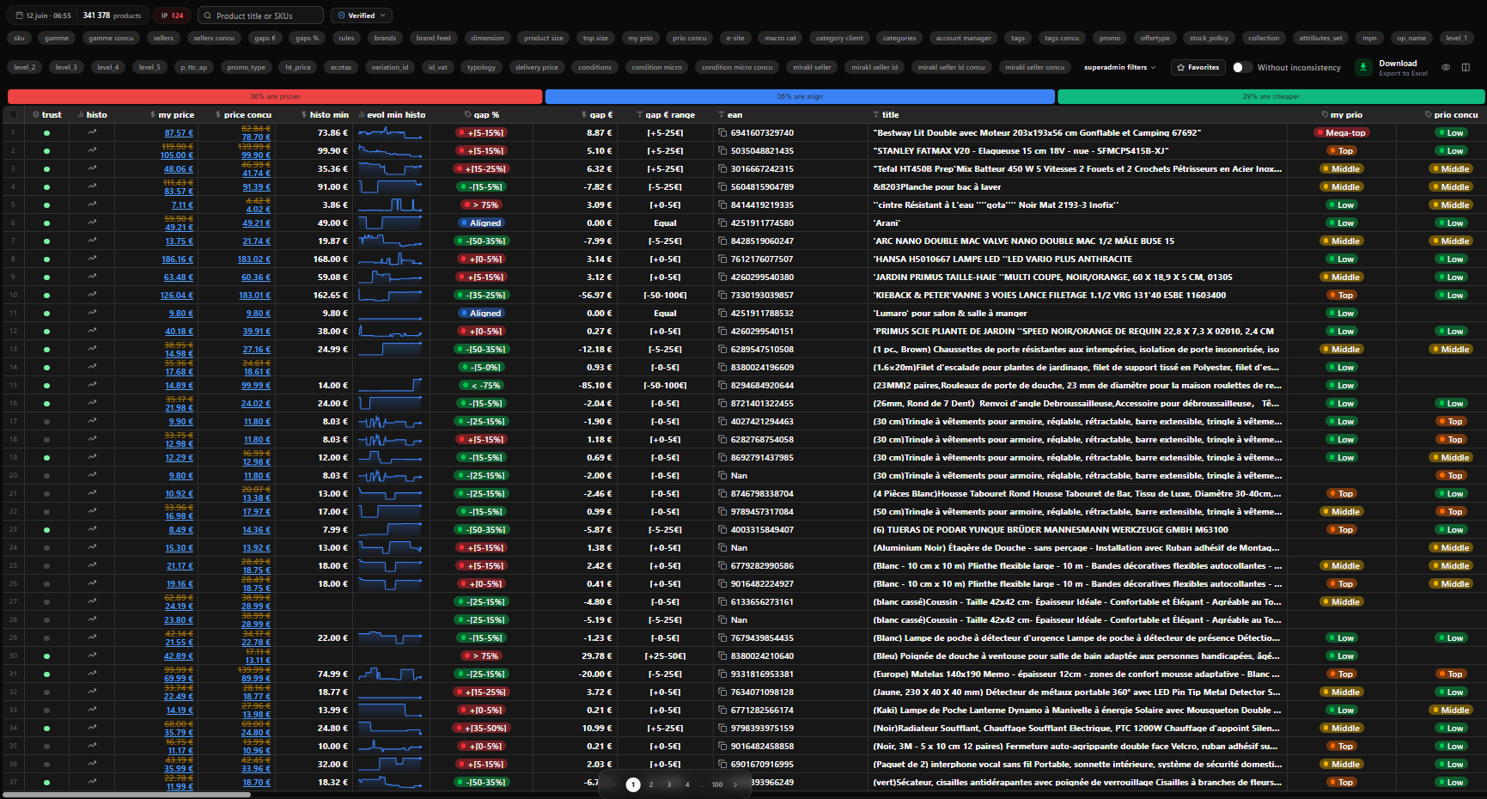Screen dimensions: 1487x799
Task: Click the evol min histo sparkline in row 5
Action: pyautogui.click(x=390, y=204)
